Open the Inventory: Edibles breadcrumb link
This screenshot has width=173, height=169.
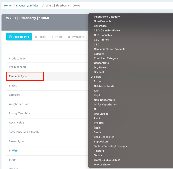pyautogui.click(x=27, y=5)
